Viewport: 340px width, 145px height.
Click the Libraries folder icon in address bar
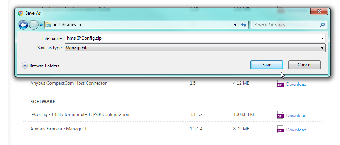48,25
